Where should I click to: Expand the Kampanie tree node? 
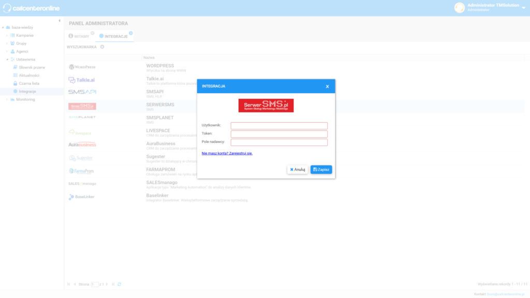coord(7,36)
